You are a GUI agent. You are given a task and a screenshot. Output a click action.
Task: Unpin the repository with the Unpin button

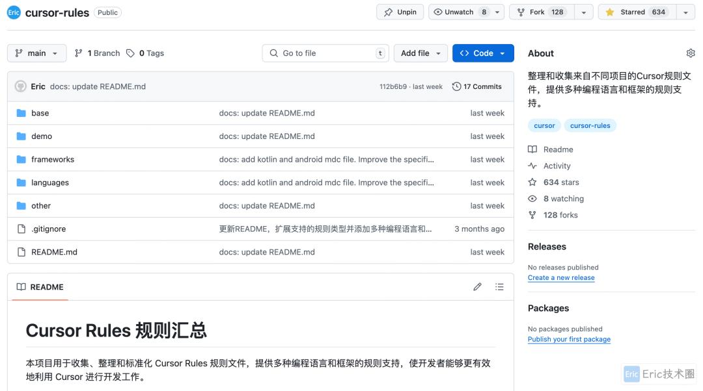click(400, 12)
